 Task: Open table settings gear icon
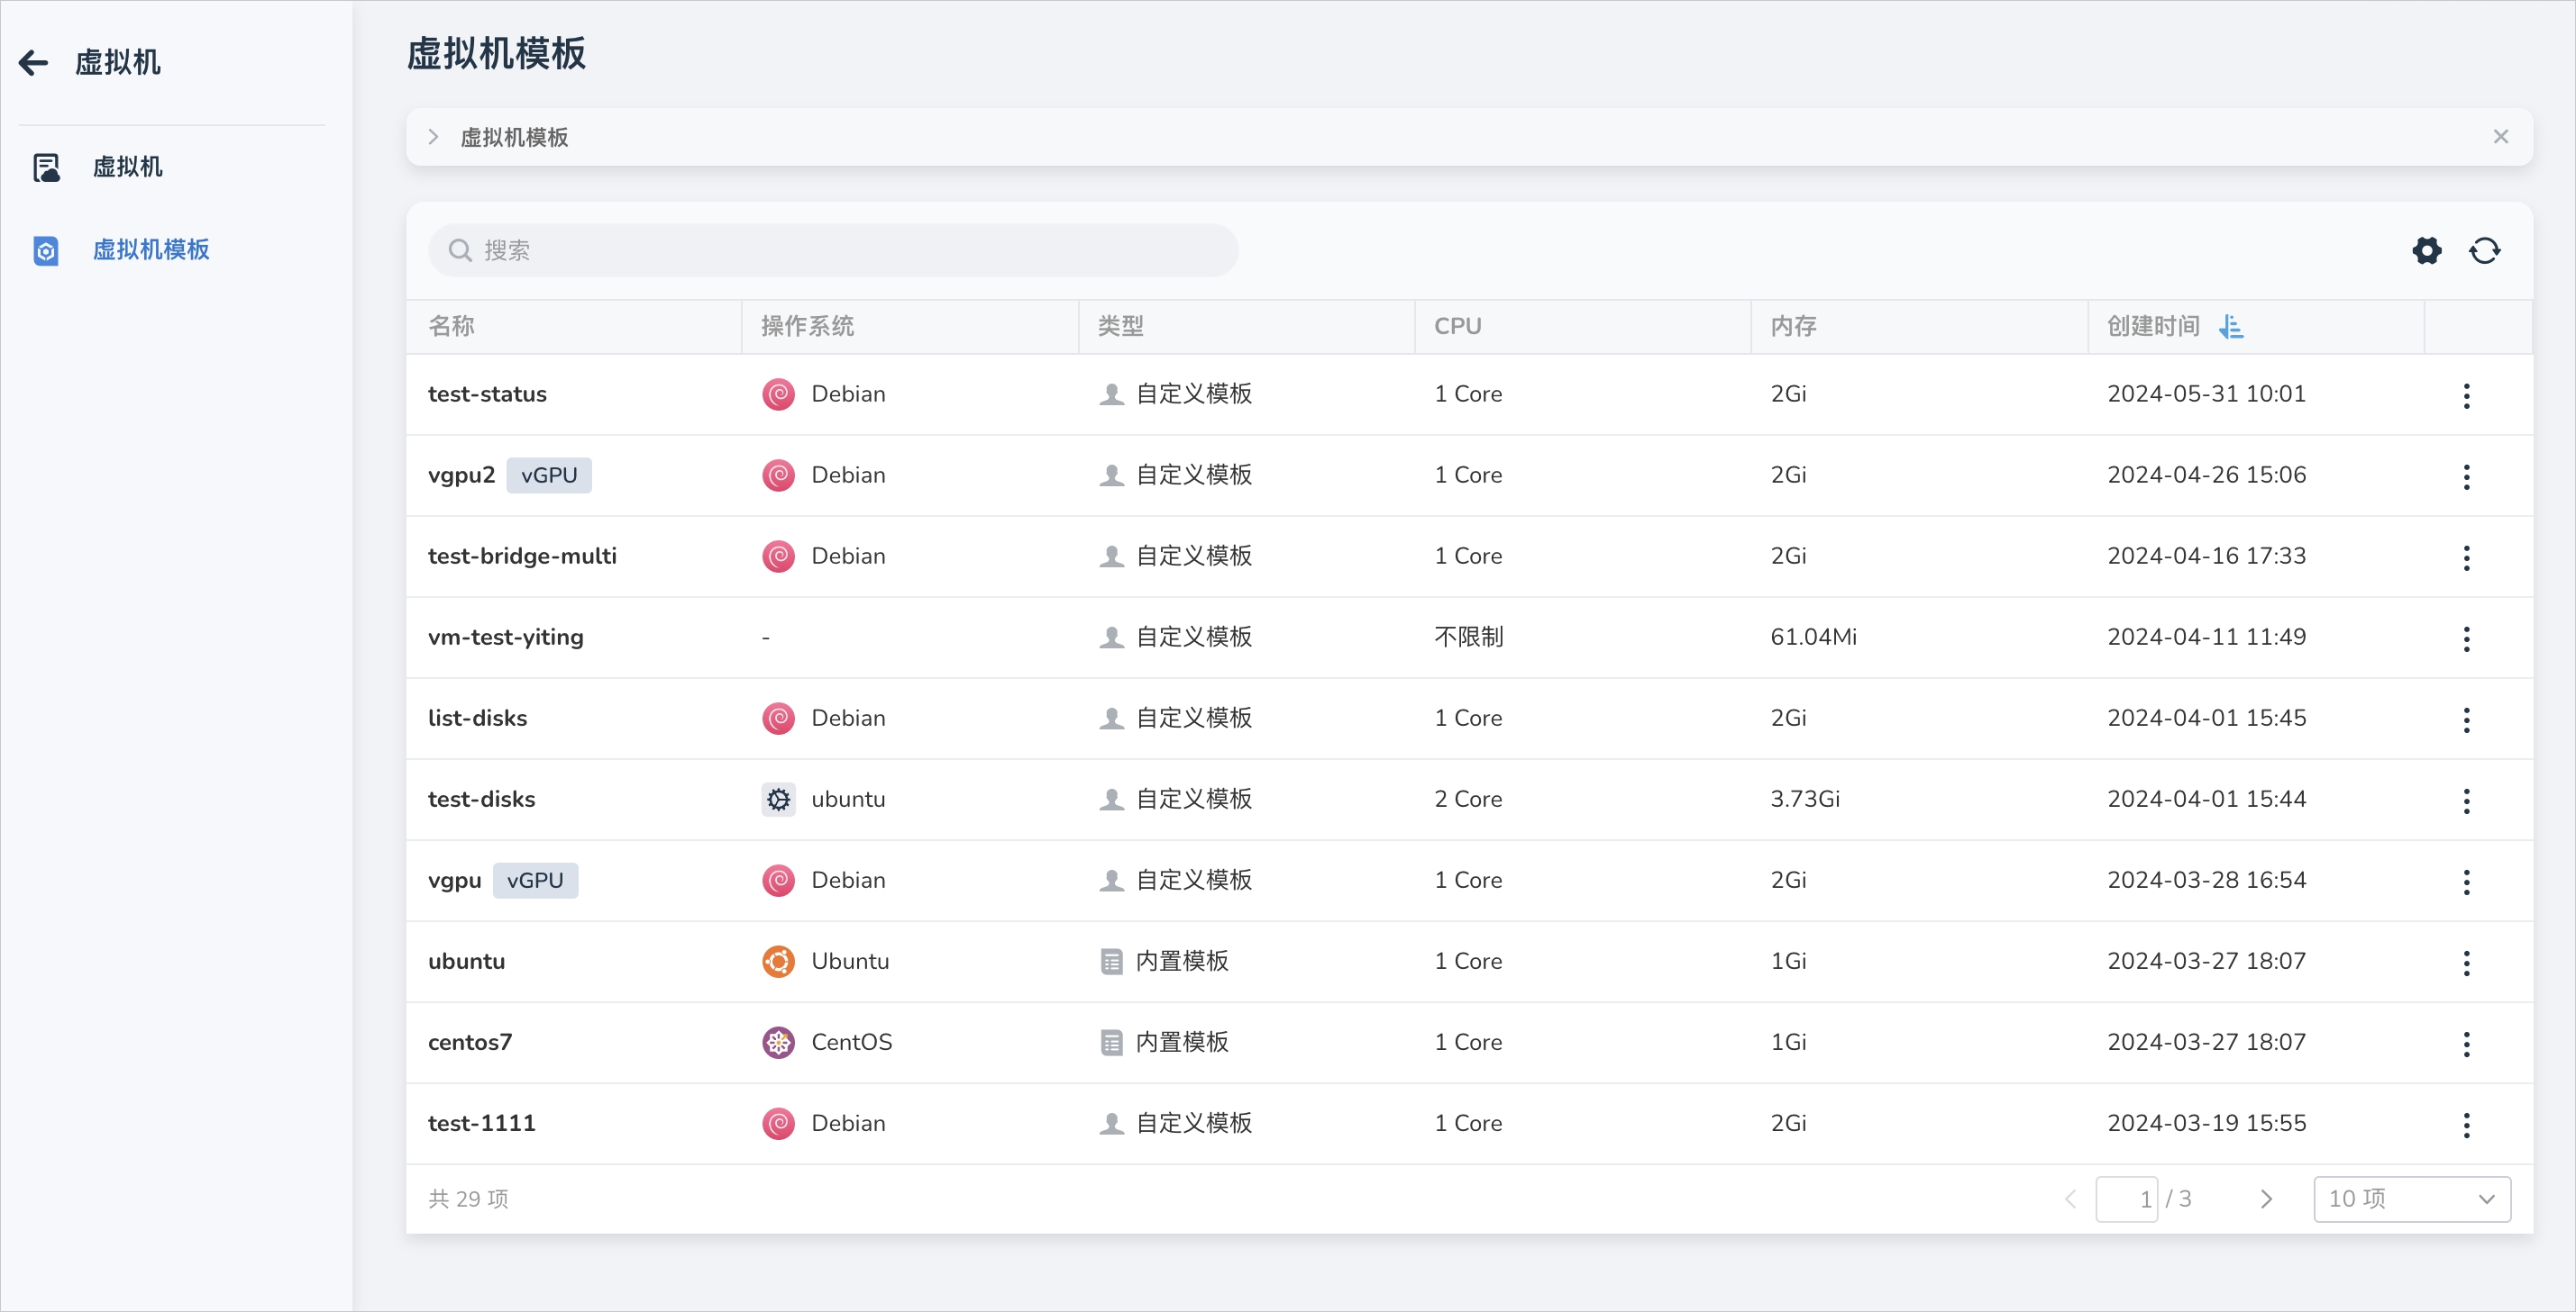(2427, 249)
